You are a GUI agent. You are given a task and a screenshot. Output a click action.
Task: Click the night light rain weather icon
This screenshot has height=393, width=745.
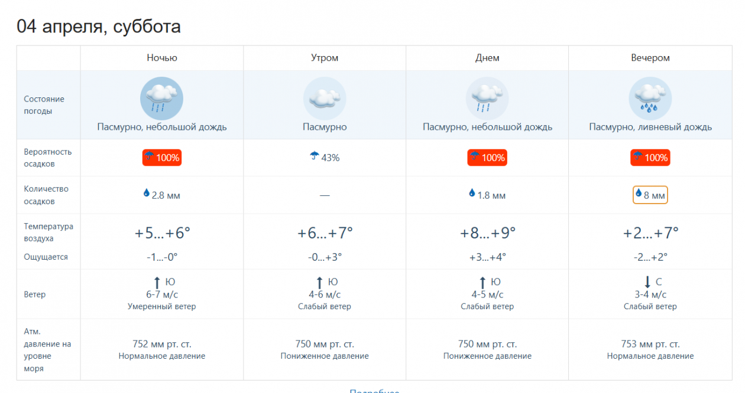point(161,99)
